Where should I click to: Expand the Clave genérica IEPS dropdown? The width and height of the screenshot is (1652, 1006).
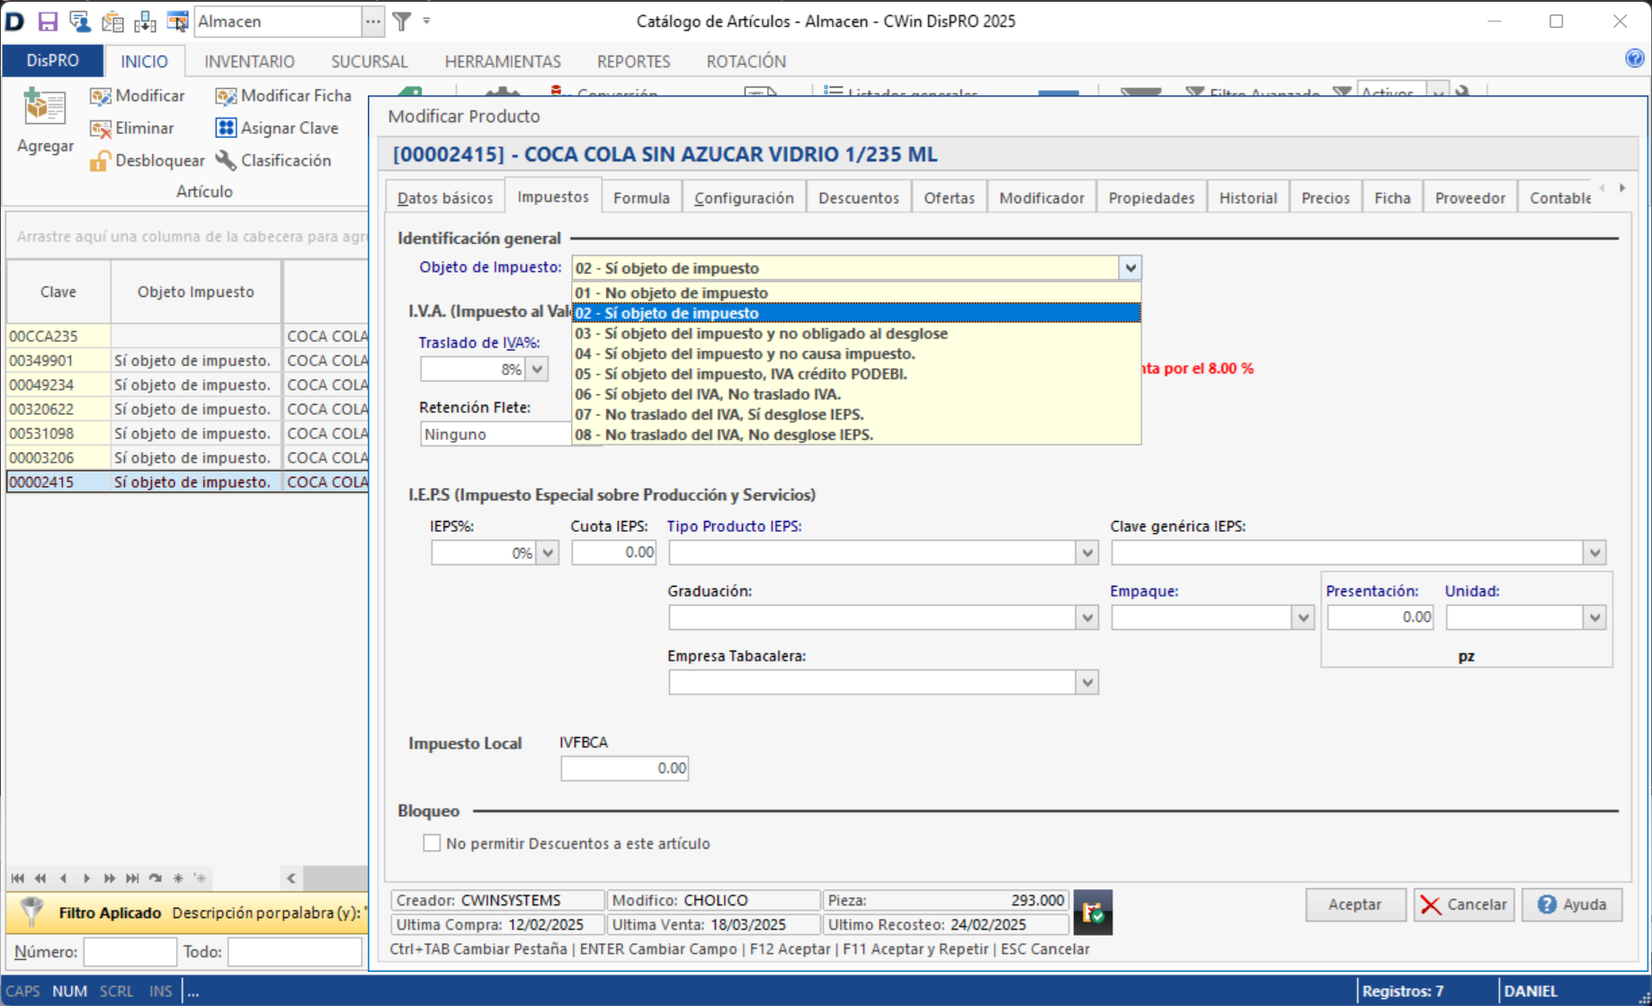click(x=1594, y=552)
